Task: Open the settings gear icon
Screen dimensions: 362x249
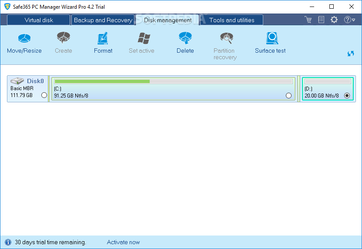Action: (334, 20)
